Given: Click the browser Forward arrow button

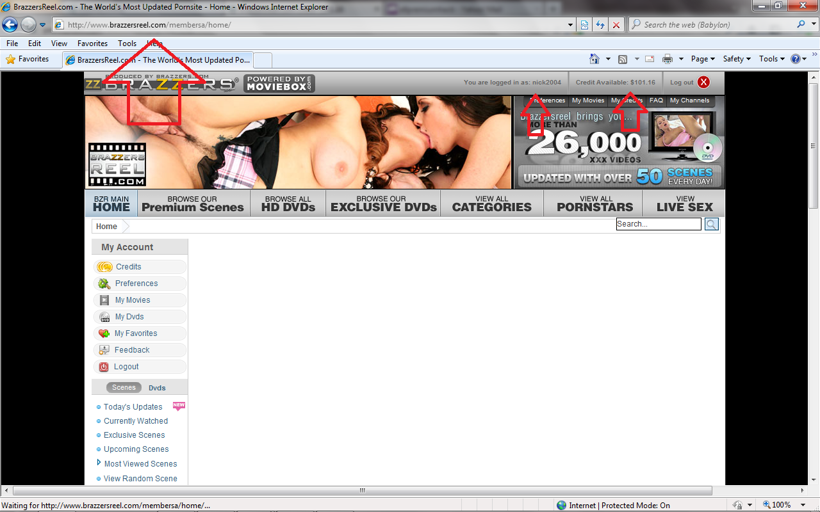Looking at the screenshot, I should pos(28,25).
